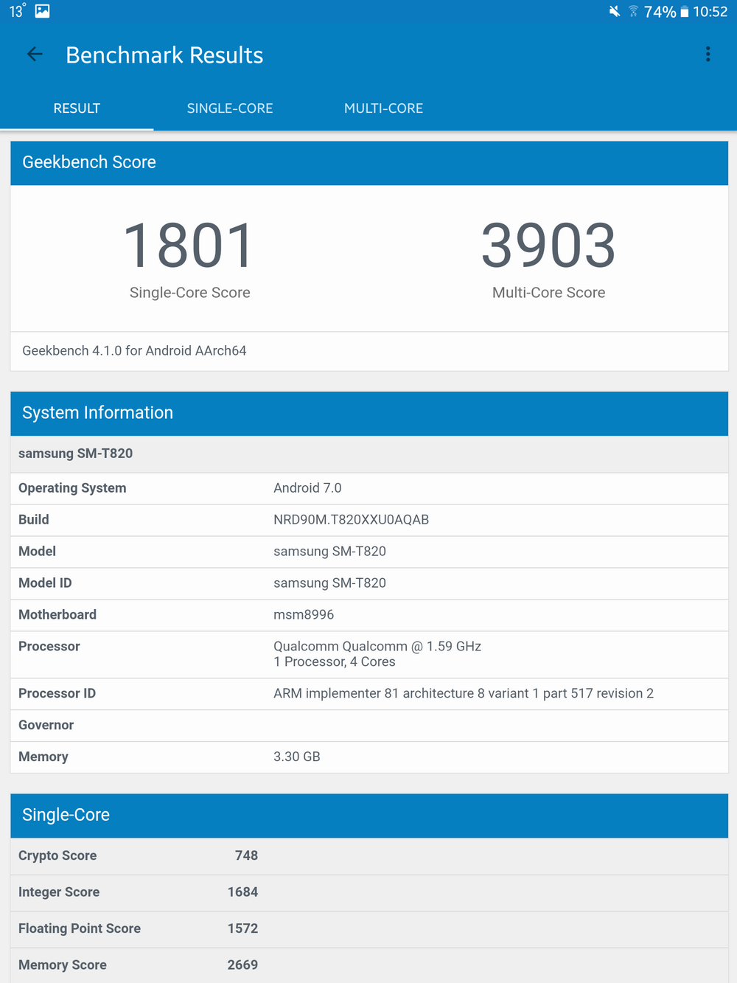Tap the 748 crypto score value
This screenshot has height=983, width=737.
click(x=246, y=856)
